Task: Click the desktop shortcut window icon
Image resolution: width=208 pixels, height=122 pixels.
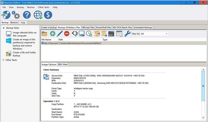Action: click(119, 34)
